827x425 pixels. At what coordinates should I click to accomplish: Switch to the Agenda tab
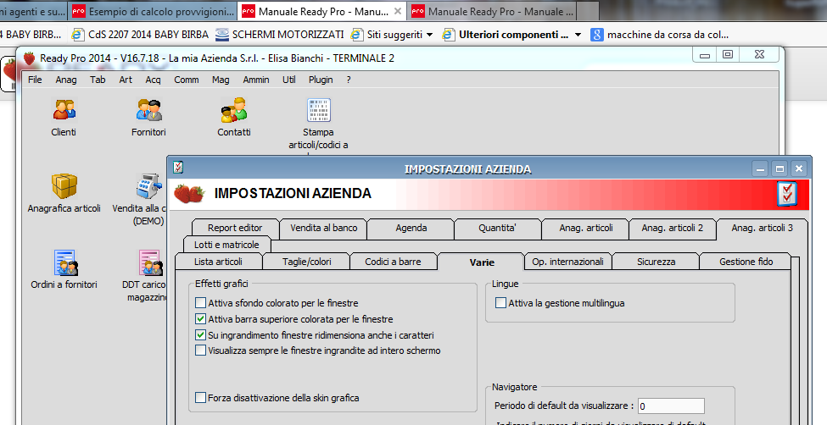click(x=411, y=228)
